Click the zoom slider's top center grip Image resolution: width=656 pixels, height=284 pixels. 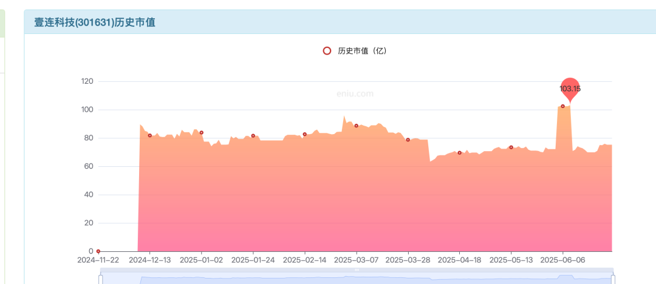point(357,270)
